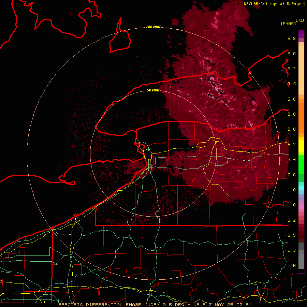Image resolution: width=307 pixels, height=307 pixels.
Task: Select the 1.8 scale value
Action: (292, 190)
